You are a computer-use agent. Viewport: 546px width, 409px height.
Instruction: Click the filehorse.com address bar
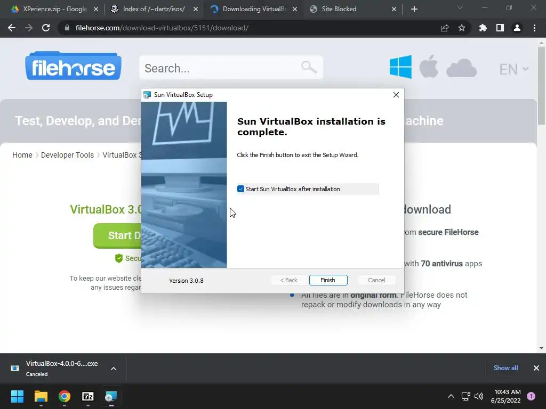251,28
